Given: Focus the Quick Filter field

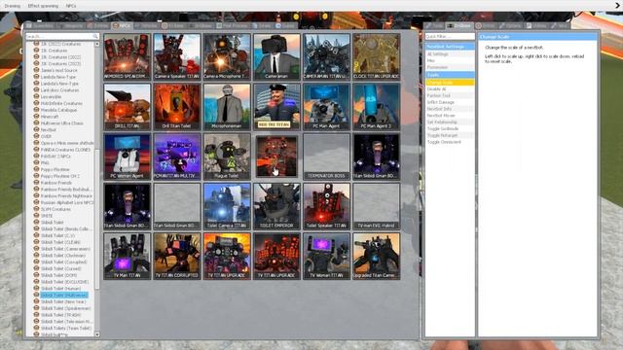Looking at the screenshot, I should click(x=450, y=37).
